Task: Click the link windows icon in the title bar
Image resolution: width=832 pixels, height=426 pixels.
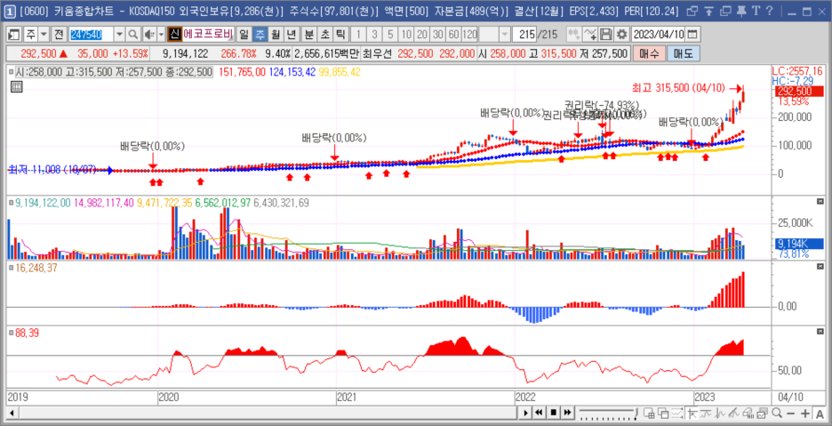Action: click(692, 12)
